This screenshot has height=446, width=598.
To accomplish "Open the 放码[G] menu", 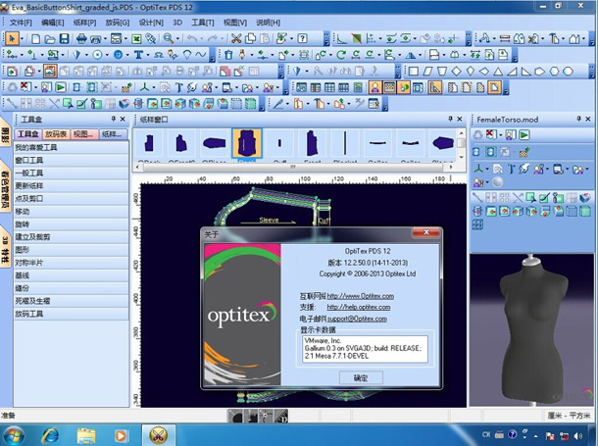I will pos(117,23).
